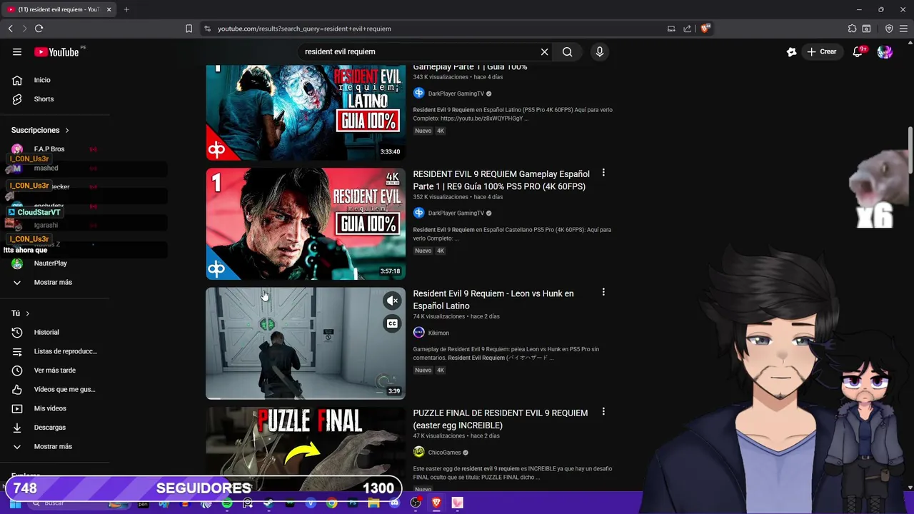Clear the search box with the X
Viewport: 914px width, 514px height.
[x=544, y=51]
